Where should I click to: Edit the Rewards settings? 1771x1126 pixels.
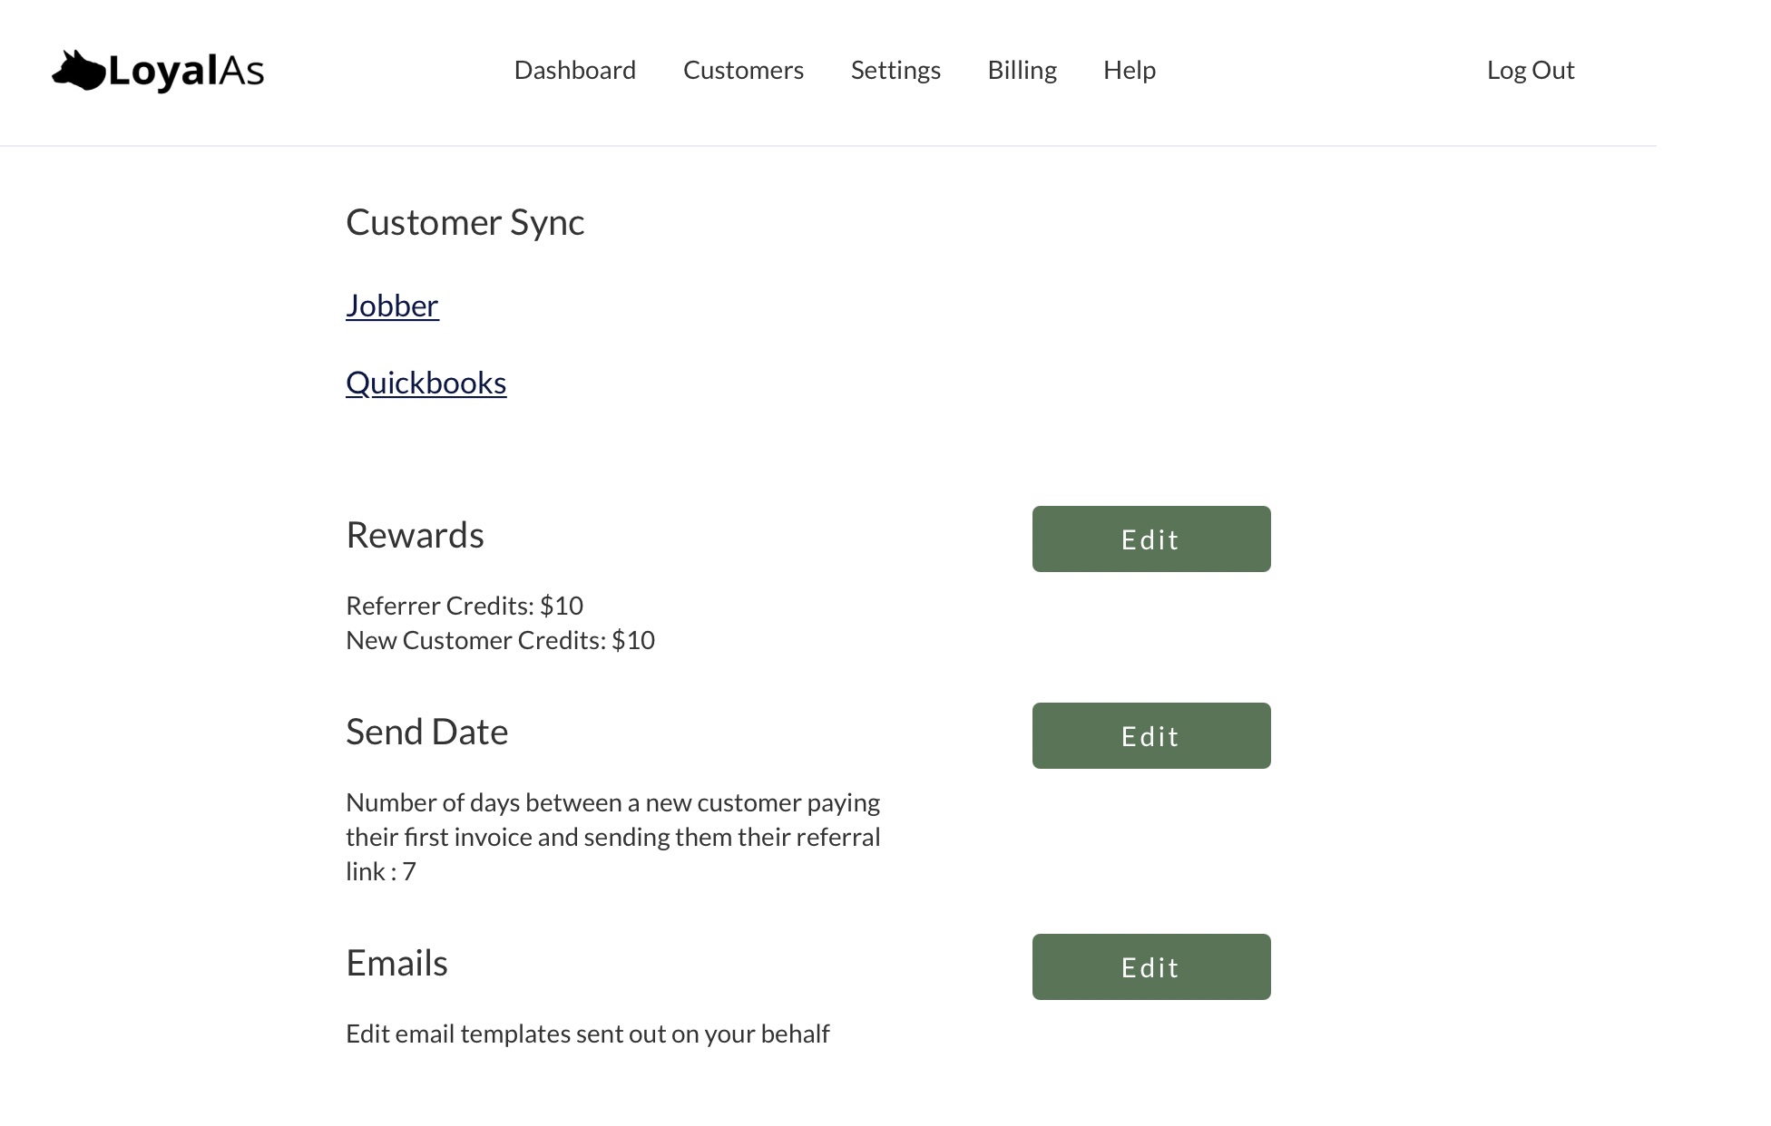click(1150, 539)
